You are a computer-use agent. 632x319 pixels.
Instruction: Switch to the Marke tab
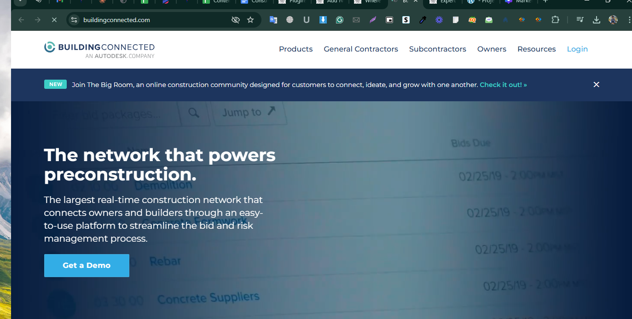pyautogui.click(x=519, y=2)
